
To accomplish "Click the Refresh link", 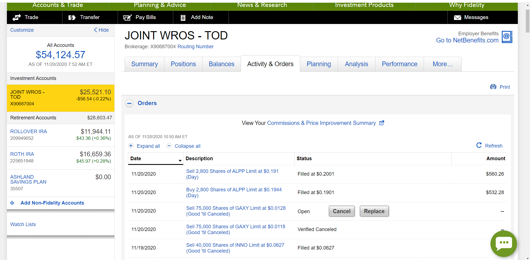I will tap(494, 146).
